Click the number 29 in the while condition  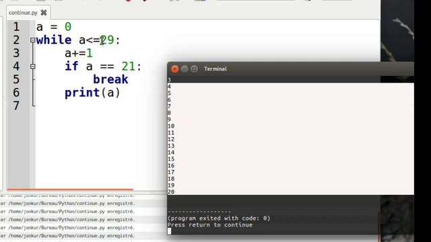pos(107,40)
